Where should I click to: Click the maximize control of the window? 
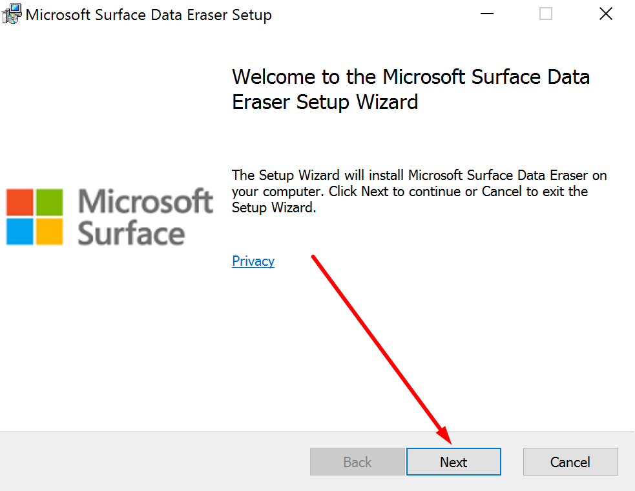pos(545,14)
